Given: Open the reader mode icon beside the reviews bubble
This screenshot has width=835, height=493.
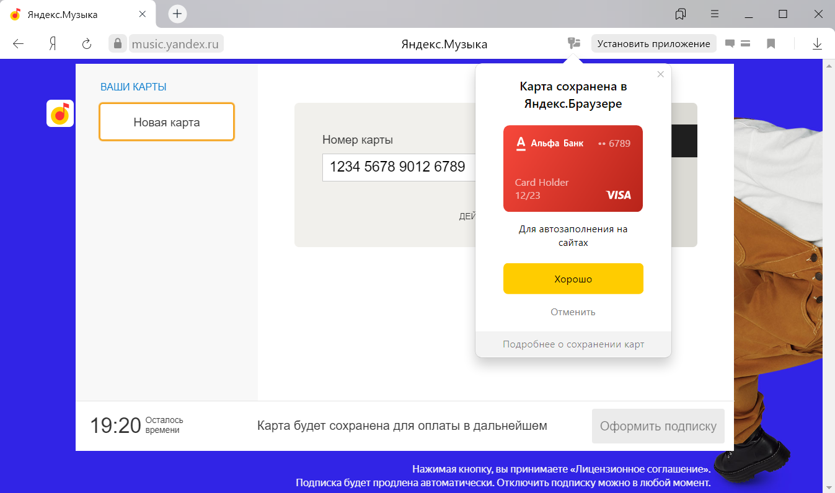Looking at the screenshot, I should (746, 44).
